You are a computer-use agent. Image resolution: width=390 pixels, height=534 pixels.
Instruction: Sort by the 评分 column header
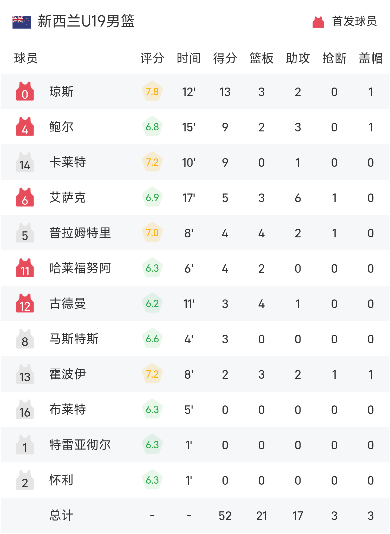tap(152, 58)
